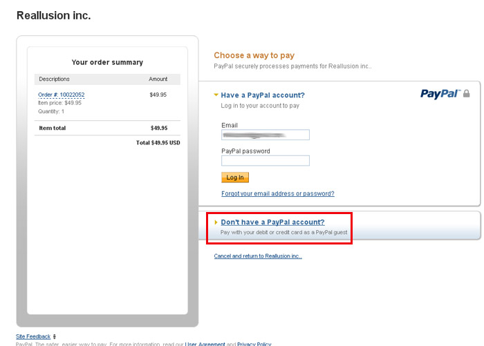Click the Log In button

tap(235, 177)
